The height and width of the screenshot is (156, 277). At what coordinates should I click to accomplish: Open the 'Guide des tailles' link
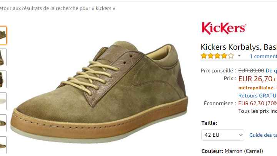[x=263, y=135]
